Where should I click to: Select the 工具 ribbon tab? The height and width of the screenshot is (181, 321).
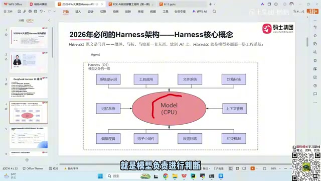(x=166, y=12)
